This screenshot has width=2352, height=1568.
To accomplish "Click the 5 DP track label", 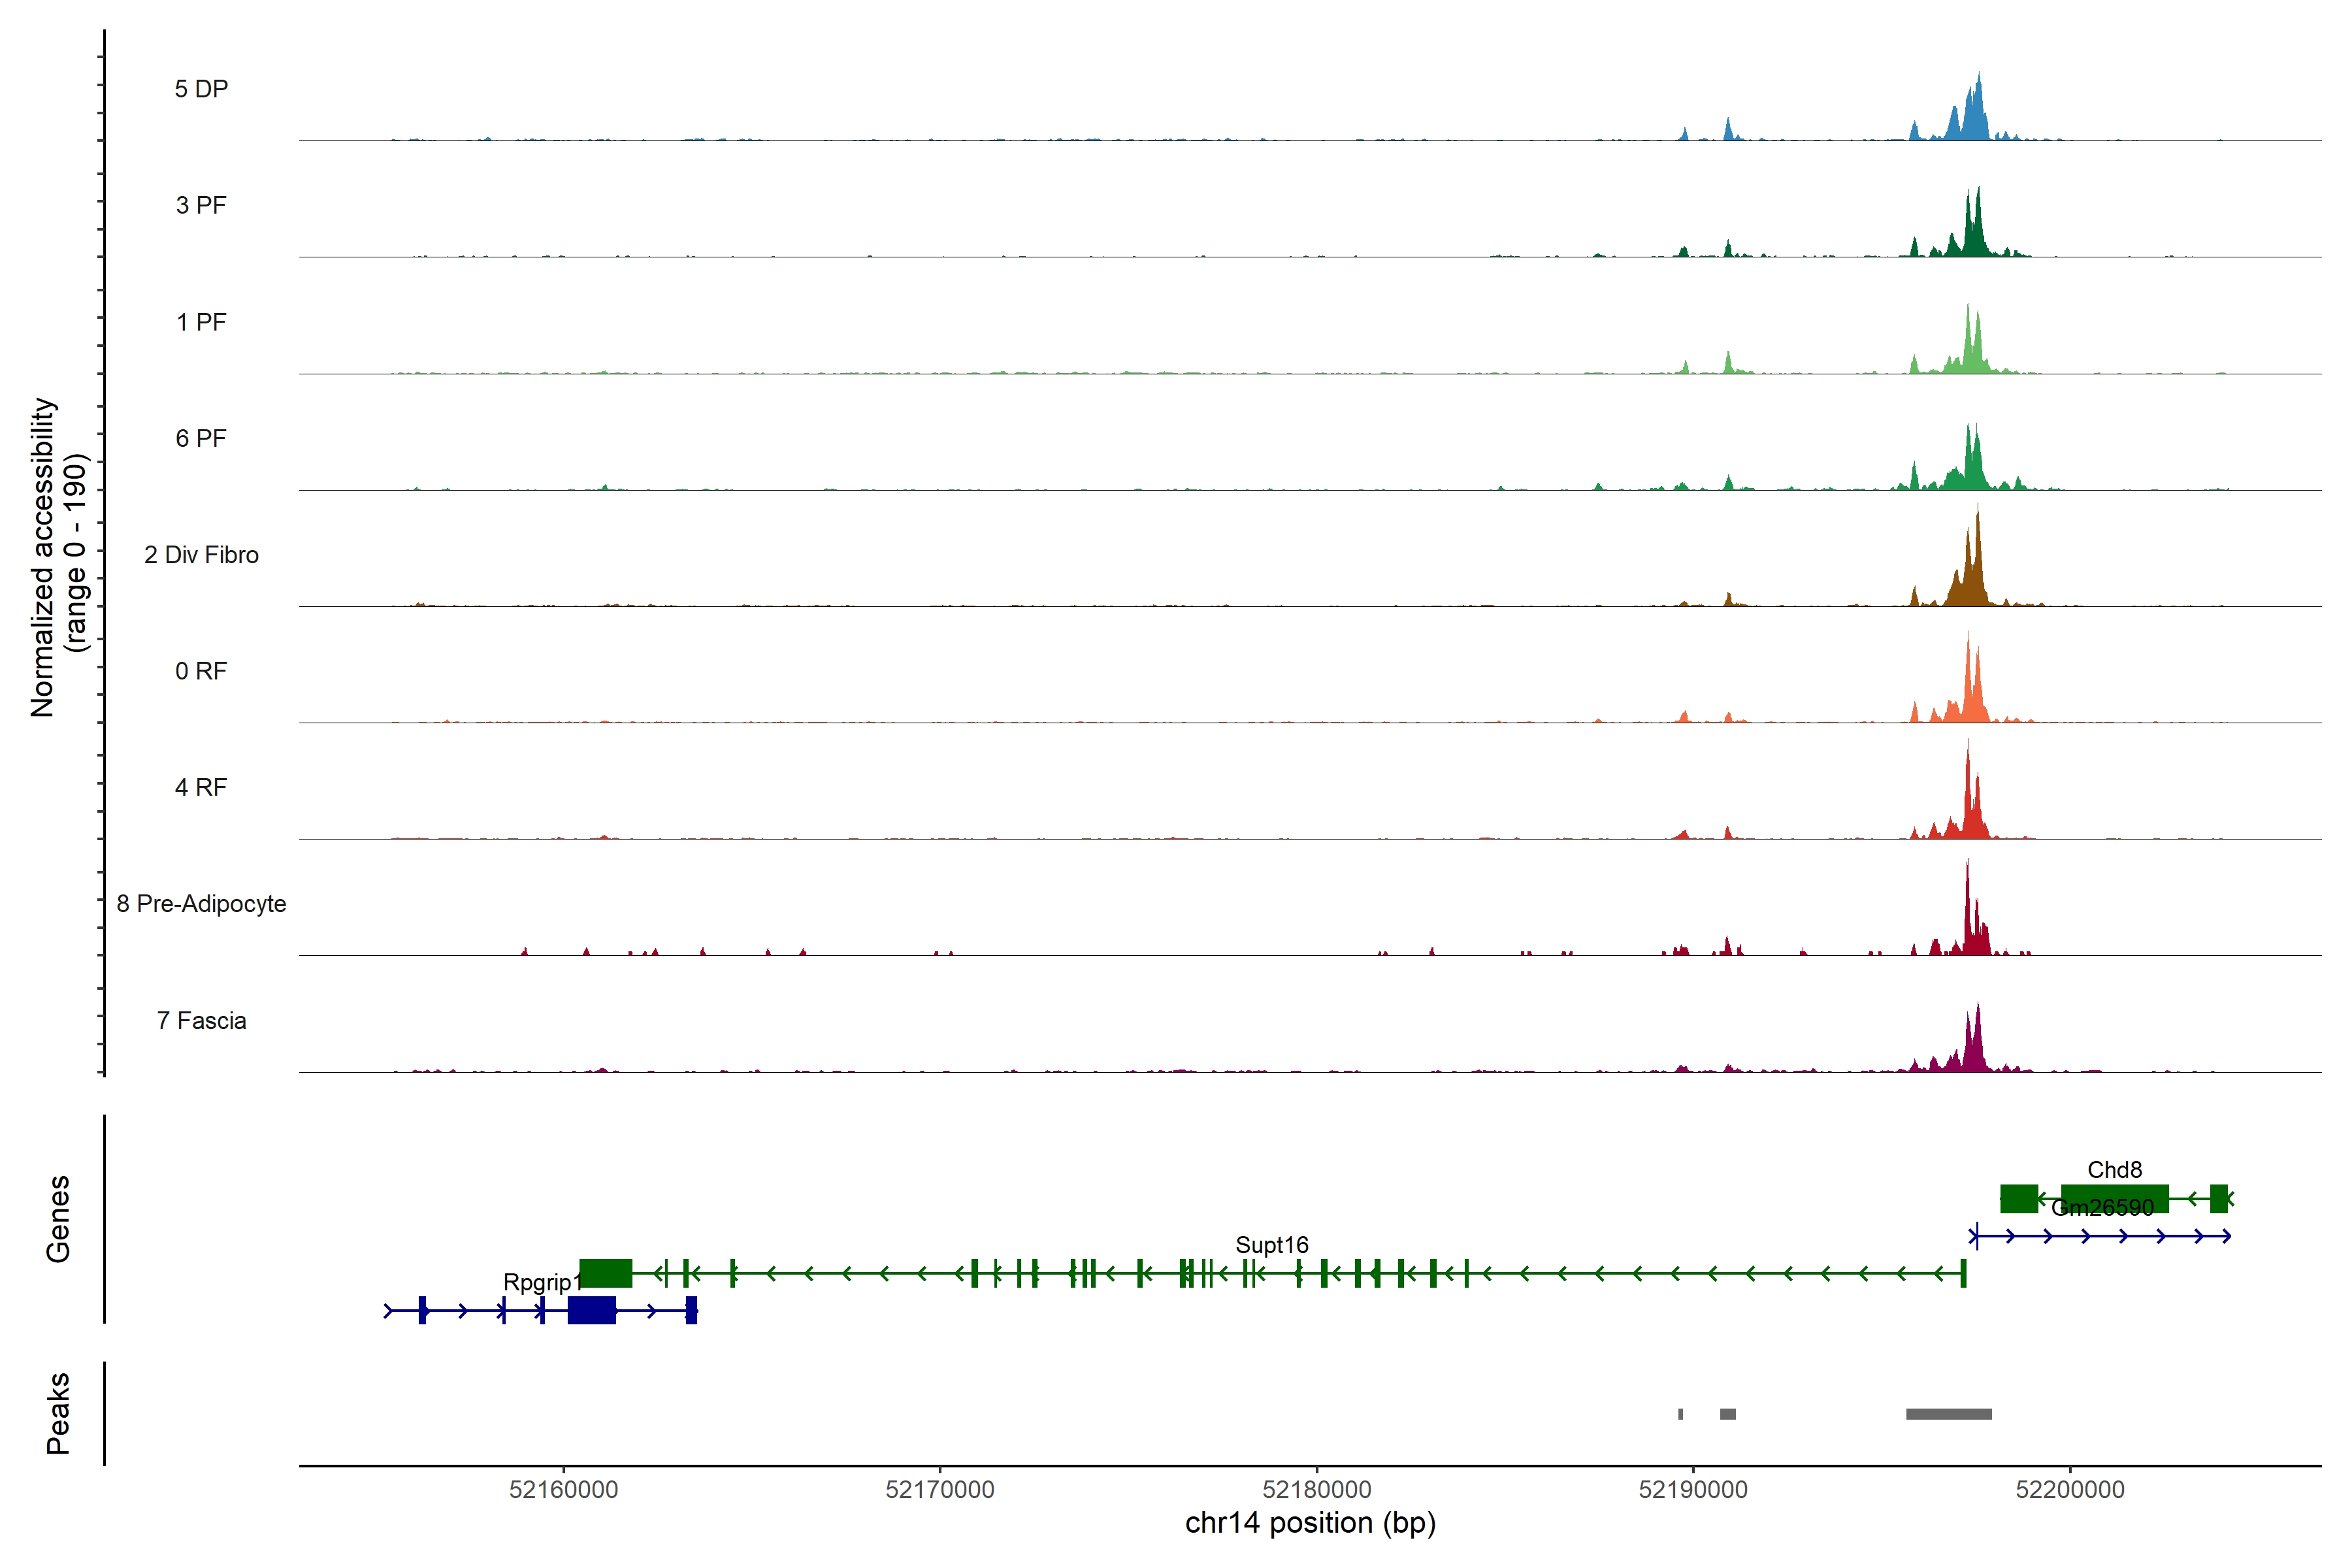I will tap(201, 89).
